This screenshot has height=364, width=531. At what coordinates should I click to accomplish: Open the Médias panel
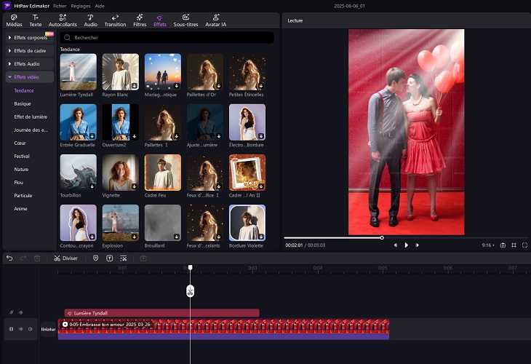click(x=14, y=20)
